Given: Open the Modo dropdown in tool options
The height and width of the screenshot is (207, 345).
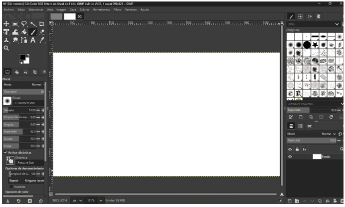Looking at the screenshot, I should [23, 84].
